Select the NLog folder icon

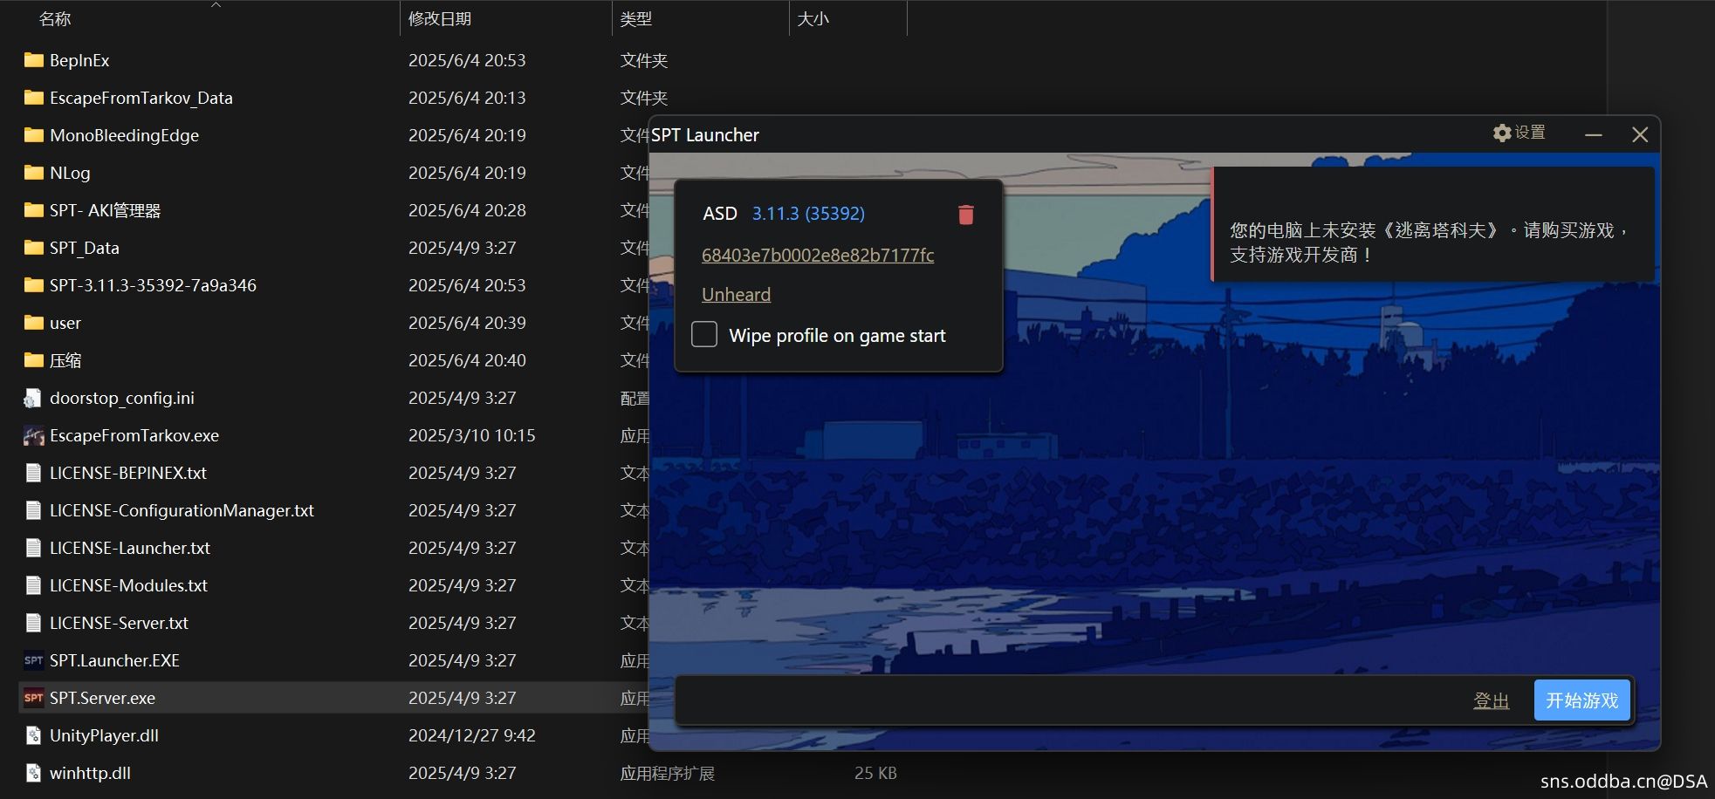(x=33, y=173)
